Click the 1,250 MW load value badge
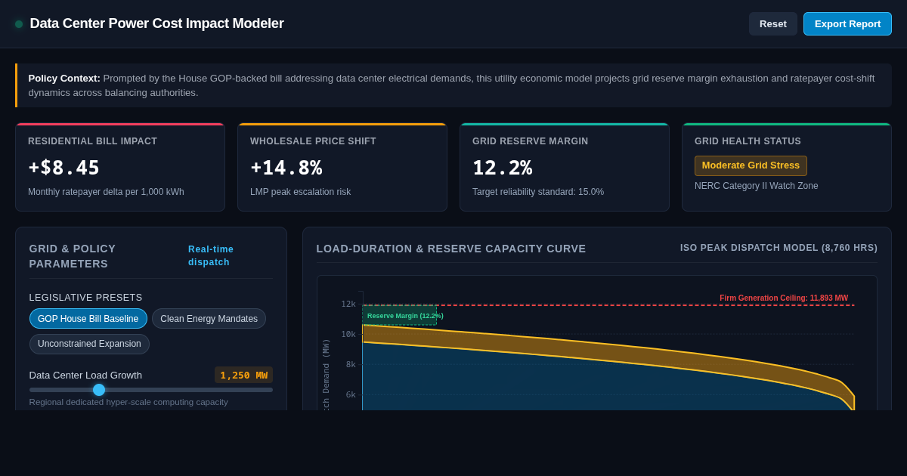Screen dimensions: 907x476 click(243, 375)
